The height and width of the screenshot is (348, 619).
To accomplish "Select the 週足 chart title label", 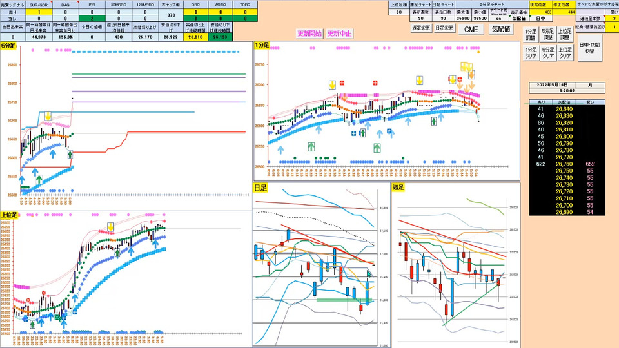I will (398, 187).
